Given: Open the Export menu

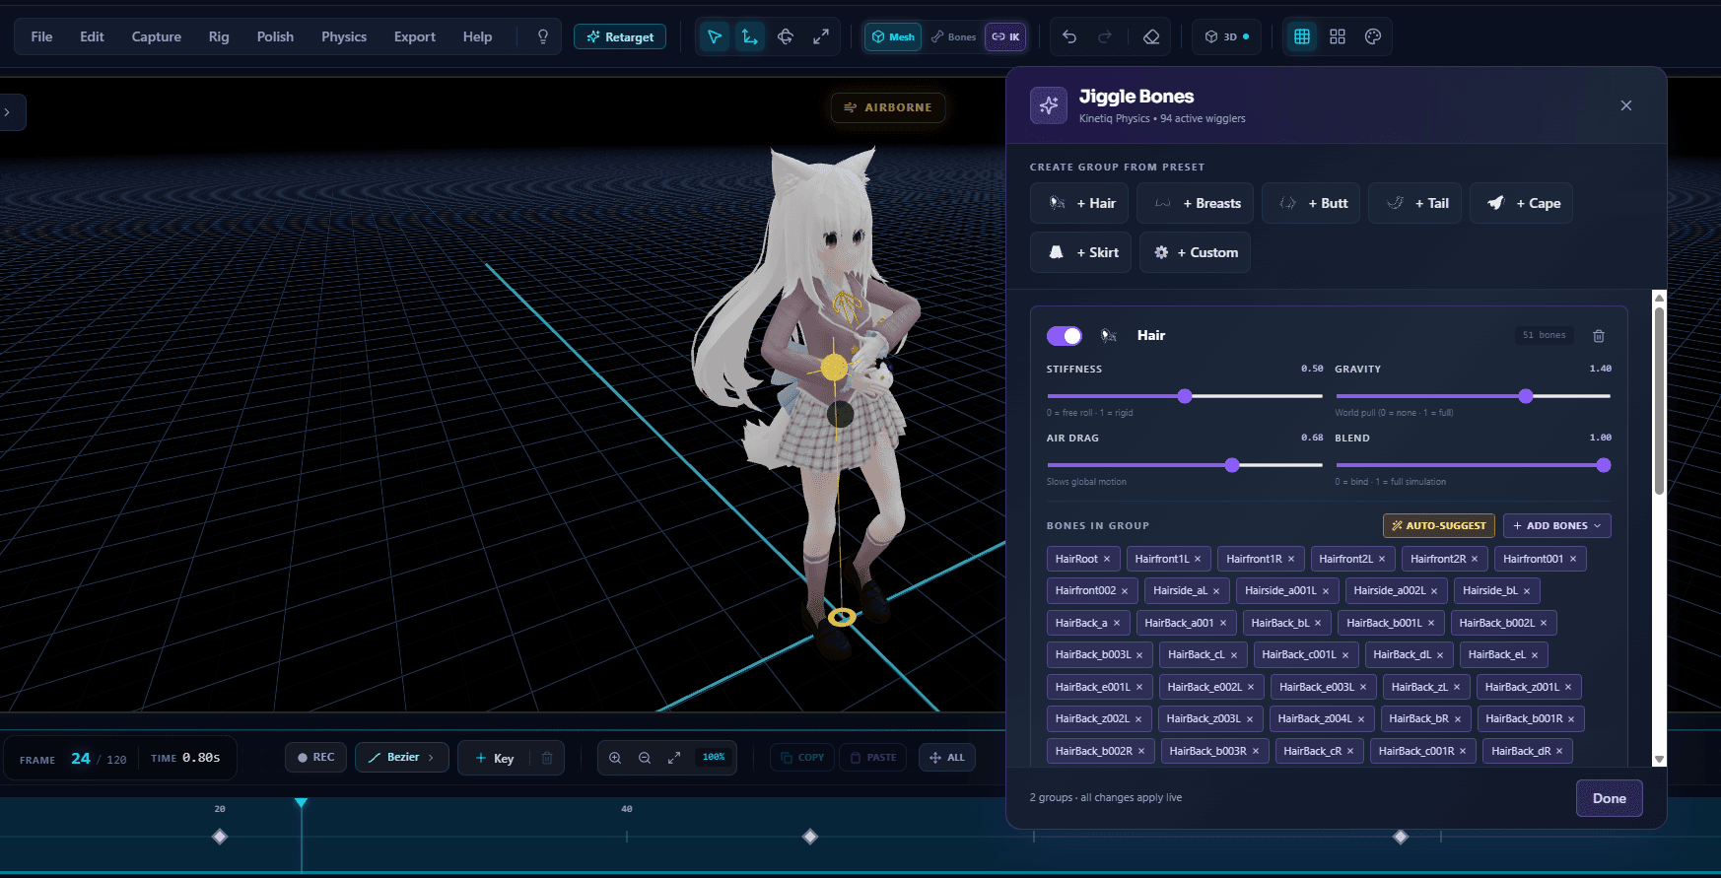Looking at the screenshot, I should click(415, 36).
